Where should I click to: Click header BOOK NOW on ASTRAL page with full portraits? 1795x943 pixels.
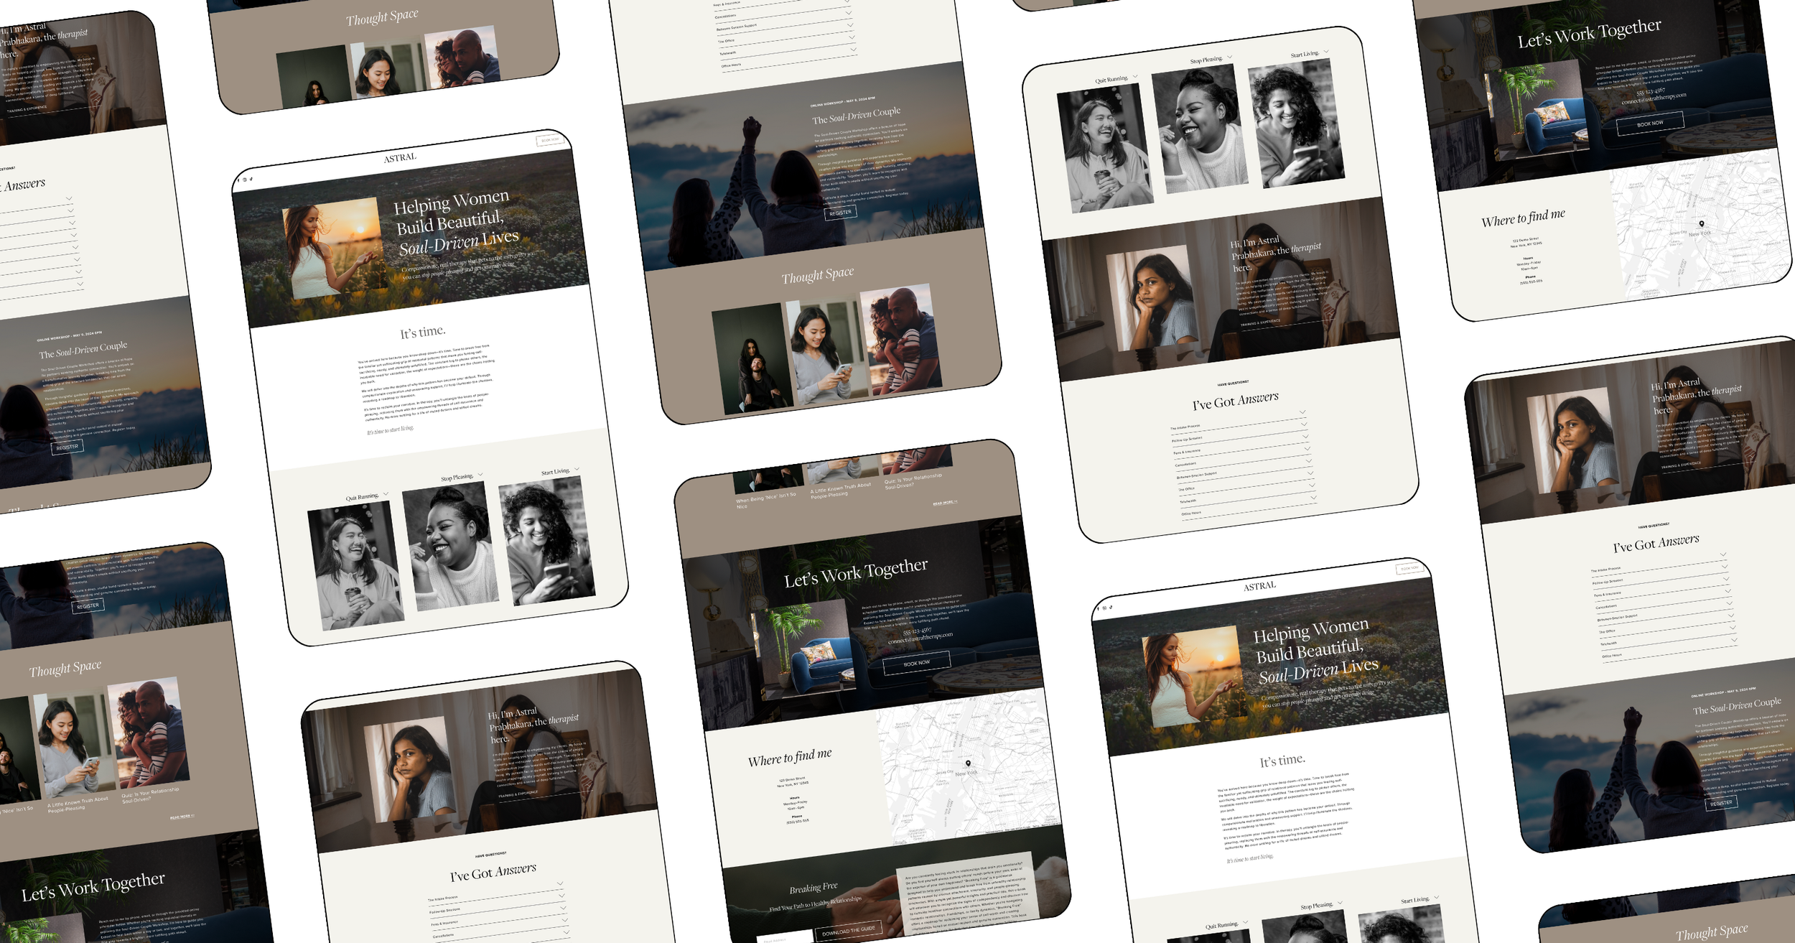coord(550,140)
